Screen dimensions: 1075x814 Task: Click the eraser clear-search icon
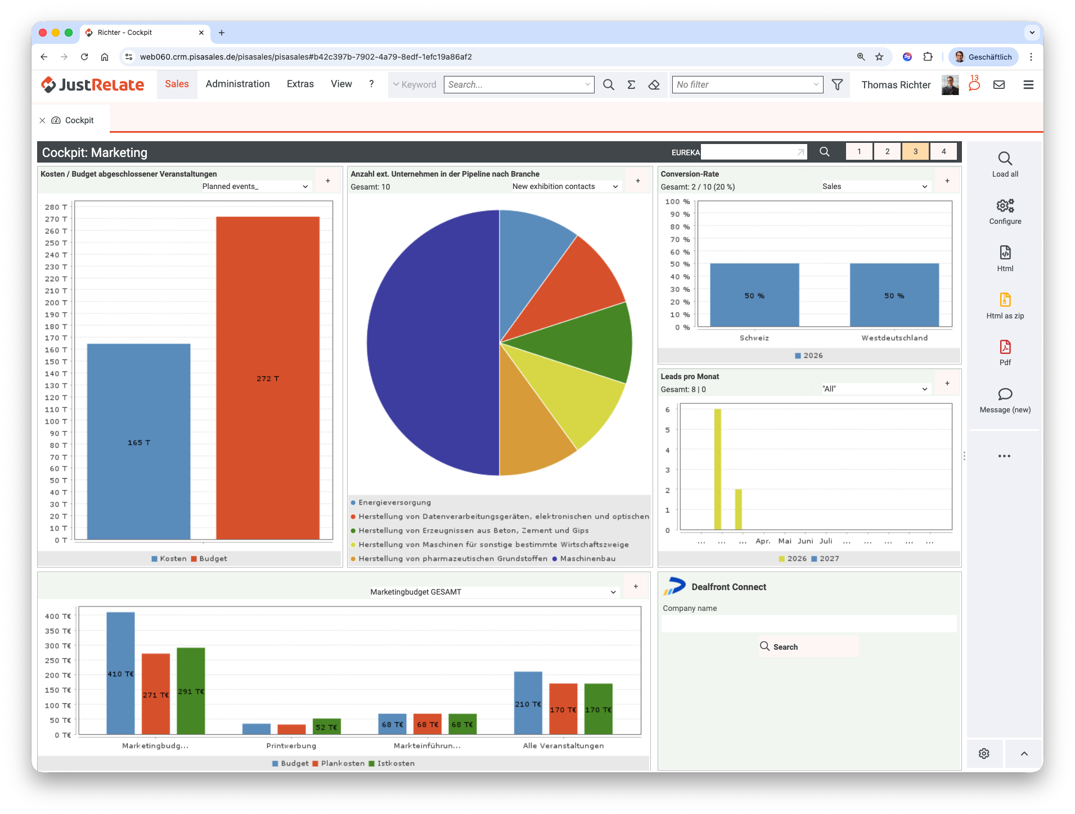654,85
